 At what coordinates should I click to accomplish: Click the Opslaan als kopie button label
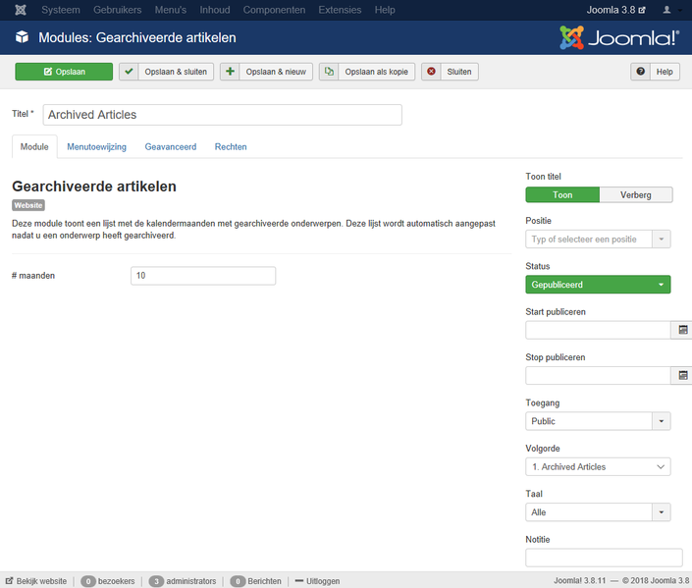pyautogui.click(x=377, y=72)
